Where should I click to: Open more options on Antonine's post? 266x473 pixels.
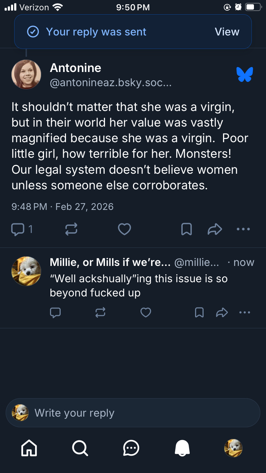[x=243, y=229]
